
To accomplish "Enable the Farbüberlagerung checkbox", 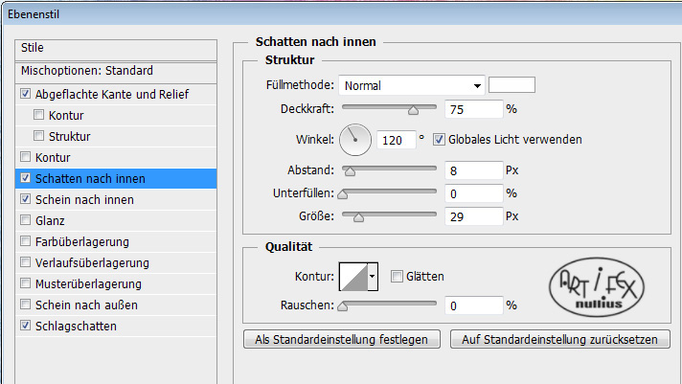I will click(26, 241).
